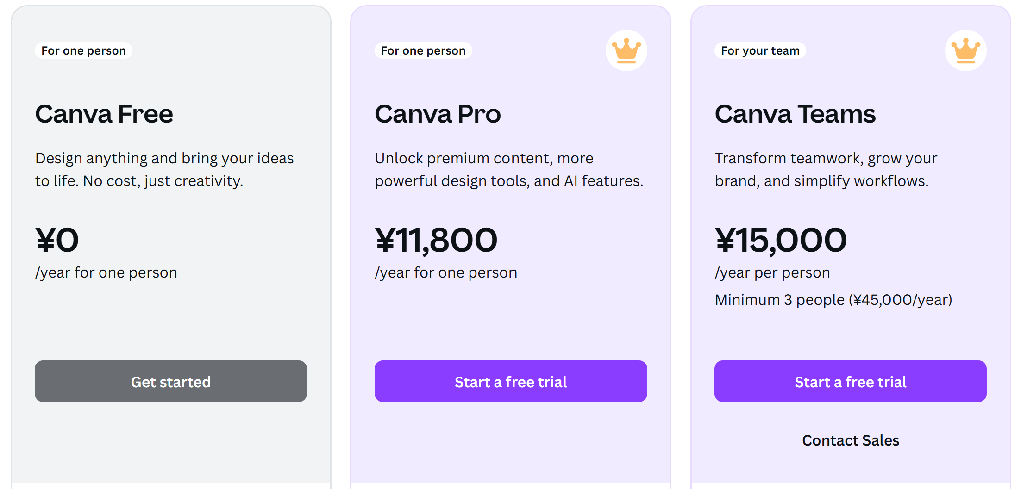Start a free trial for Canva Teams
This screenshot has height=489, width=1021.
pos(850,381)
